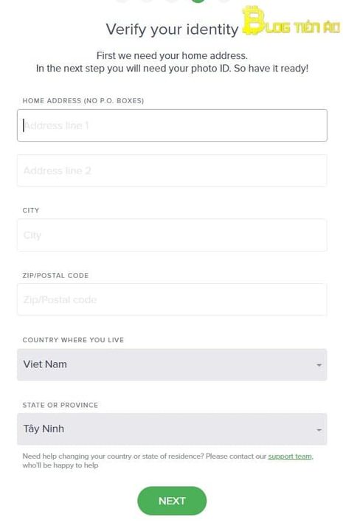Click the ZIP/POSTAL CODE label
This screenshot has width=343, height=531.
coord(55,275)
